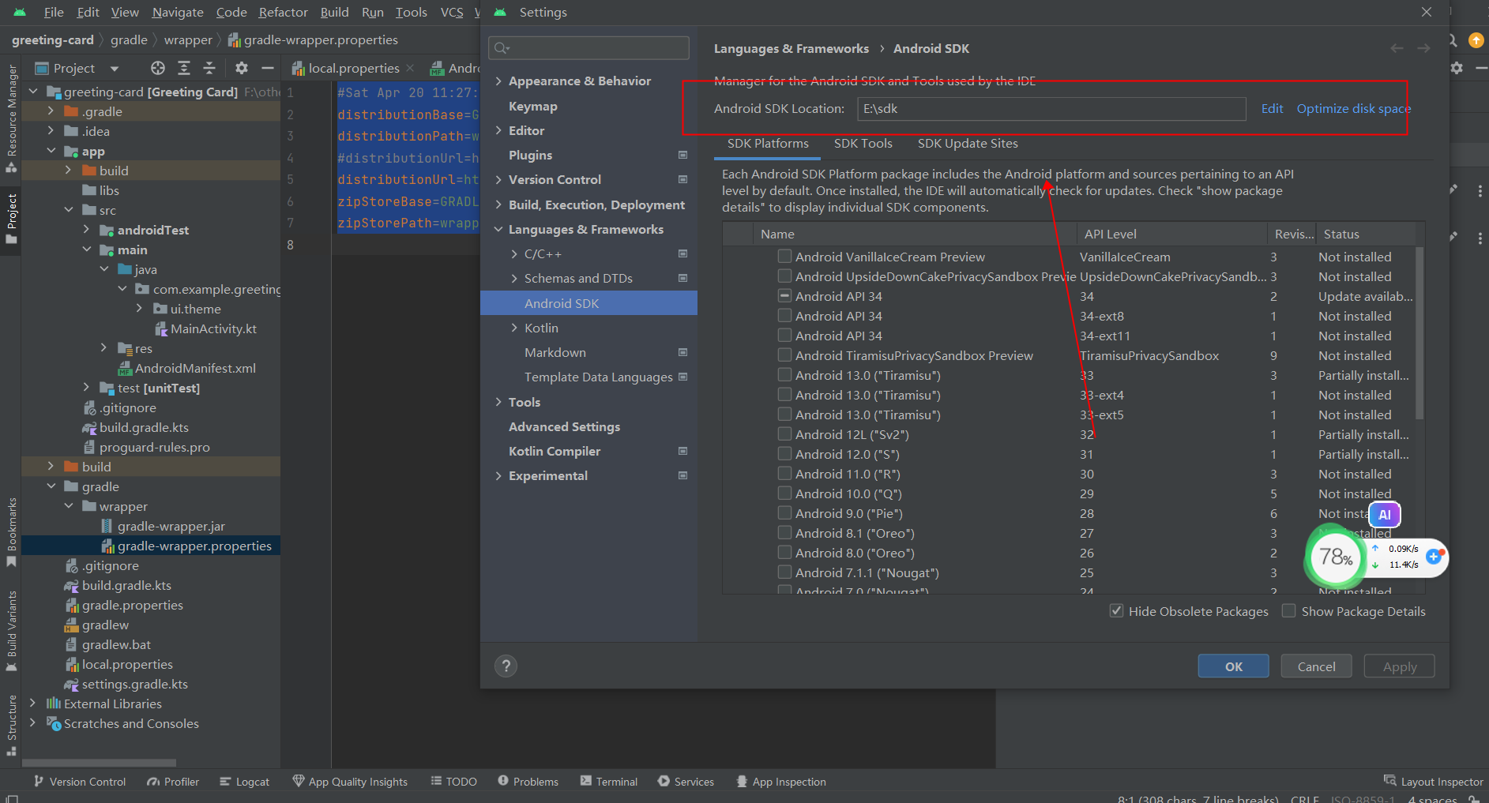
Task: Click the SDK platforms list vertical scrollbar
Action: pos(1419,332)
